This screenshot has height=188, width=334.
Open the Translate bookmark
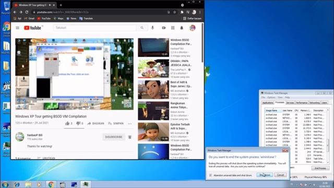click(x=86, y=19)
